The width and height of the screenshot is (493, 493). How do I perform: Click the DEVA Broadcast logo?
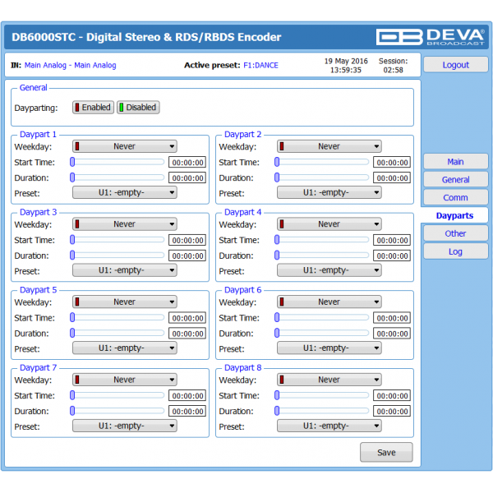tap(430, 37)
